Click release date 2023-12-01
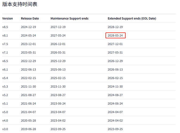 coord(28,44)
